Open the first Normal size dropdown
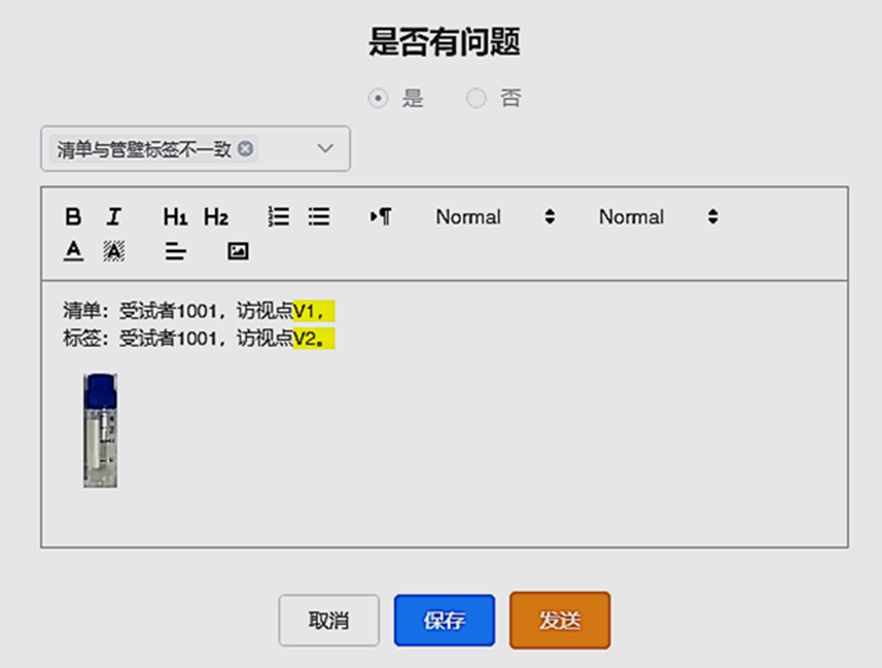Image resolution: width=882 pixels, height=668 pixels. (x=495, y=218)
